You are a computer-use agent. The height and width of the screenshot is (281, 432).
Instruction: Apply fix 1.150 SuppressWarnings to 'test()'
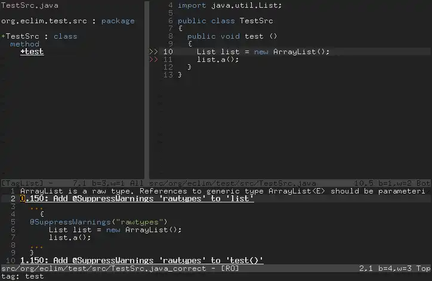[x=142, y=260]
